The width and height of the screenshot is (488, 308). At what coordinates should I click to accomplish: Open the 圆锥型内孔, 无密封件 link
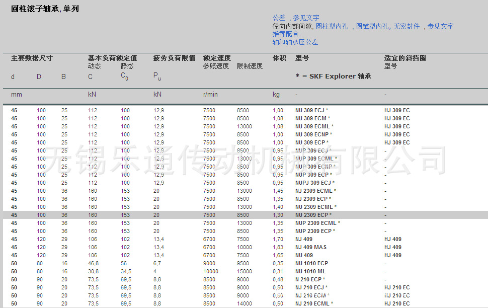coord(388,26)
